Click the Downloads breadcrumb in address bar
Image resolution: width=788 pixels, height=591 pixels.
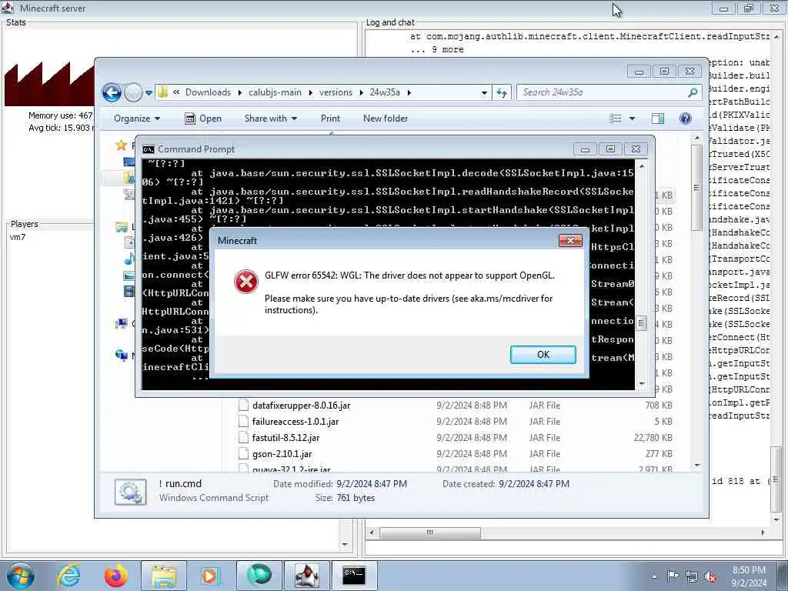click(208, 92)
